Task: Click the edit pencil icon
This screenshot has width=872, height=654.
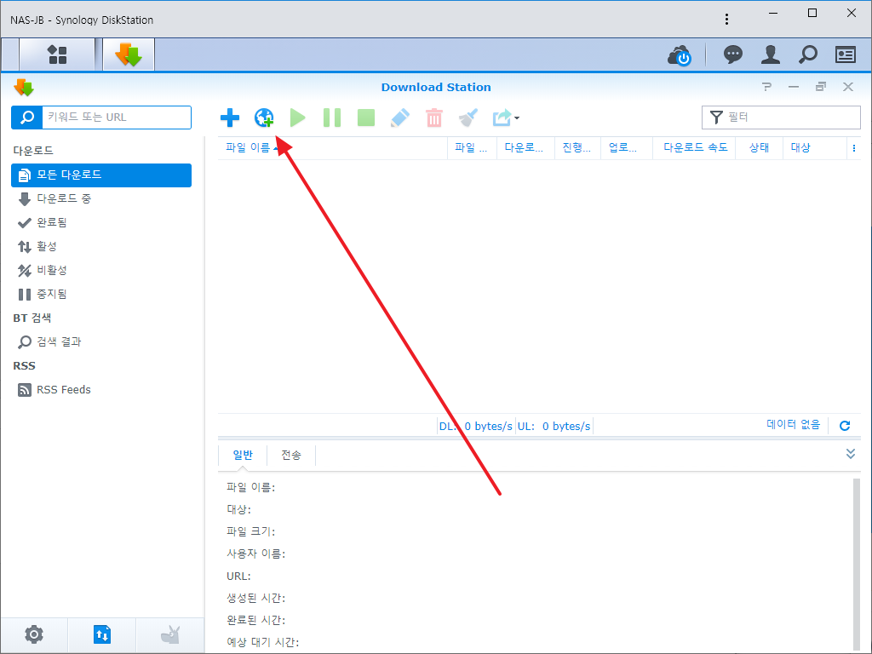Action: [x=400, y=118]
